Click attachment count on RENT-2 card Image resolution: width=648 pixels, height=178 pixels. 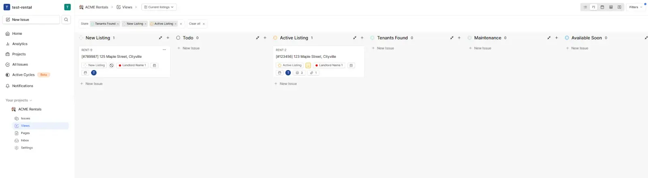point(313,73)
